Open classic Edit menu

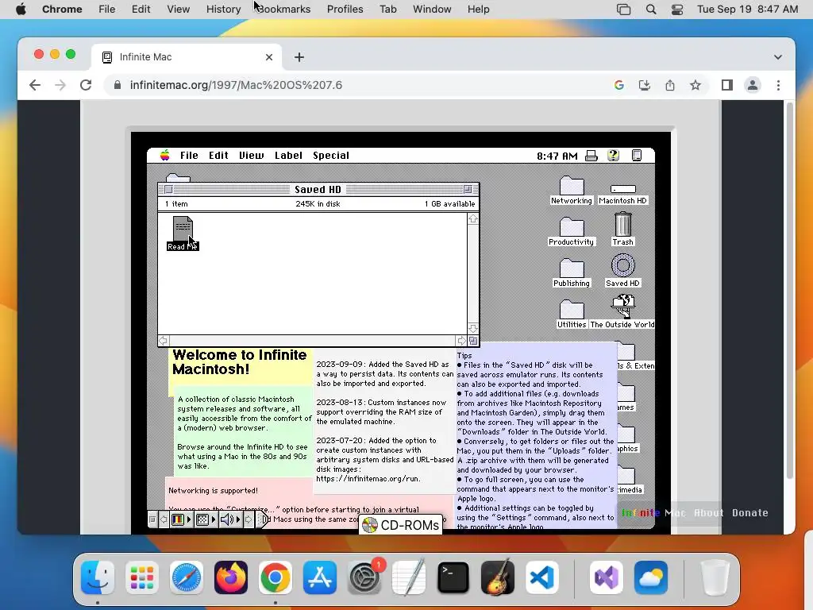point(218,155)
